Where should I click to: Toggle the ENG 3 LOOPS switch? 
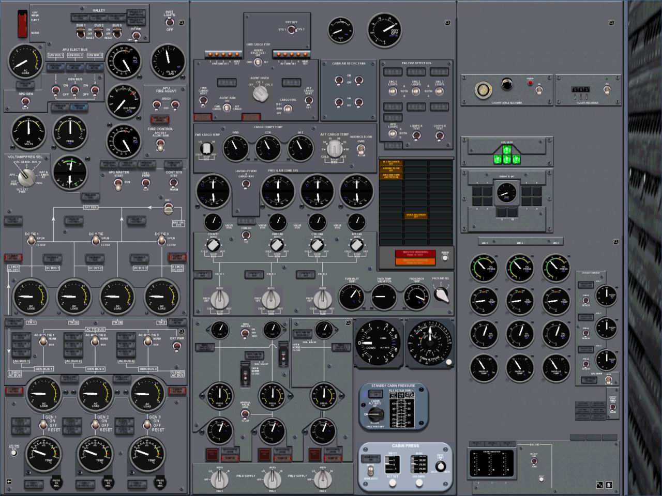(440, 91)
